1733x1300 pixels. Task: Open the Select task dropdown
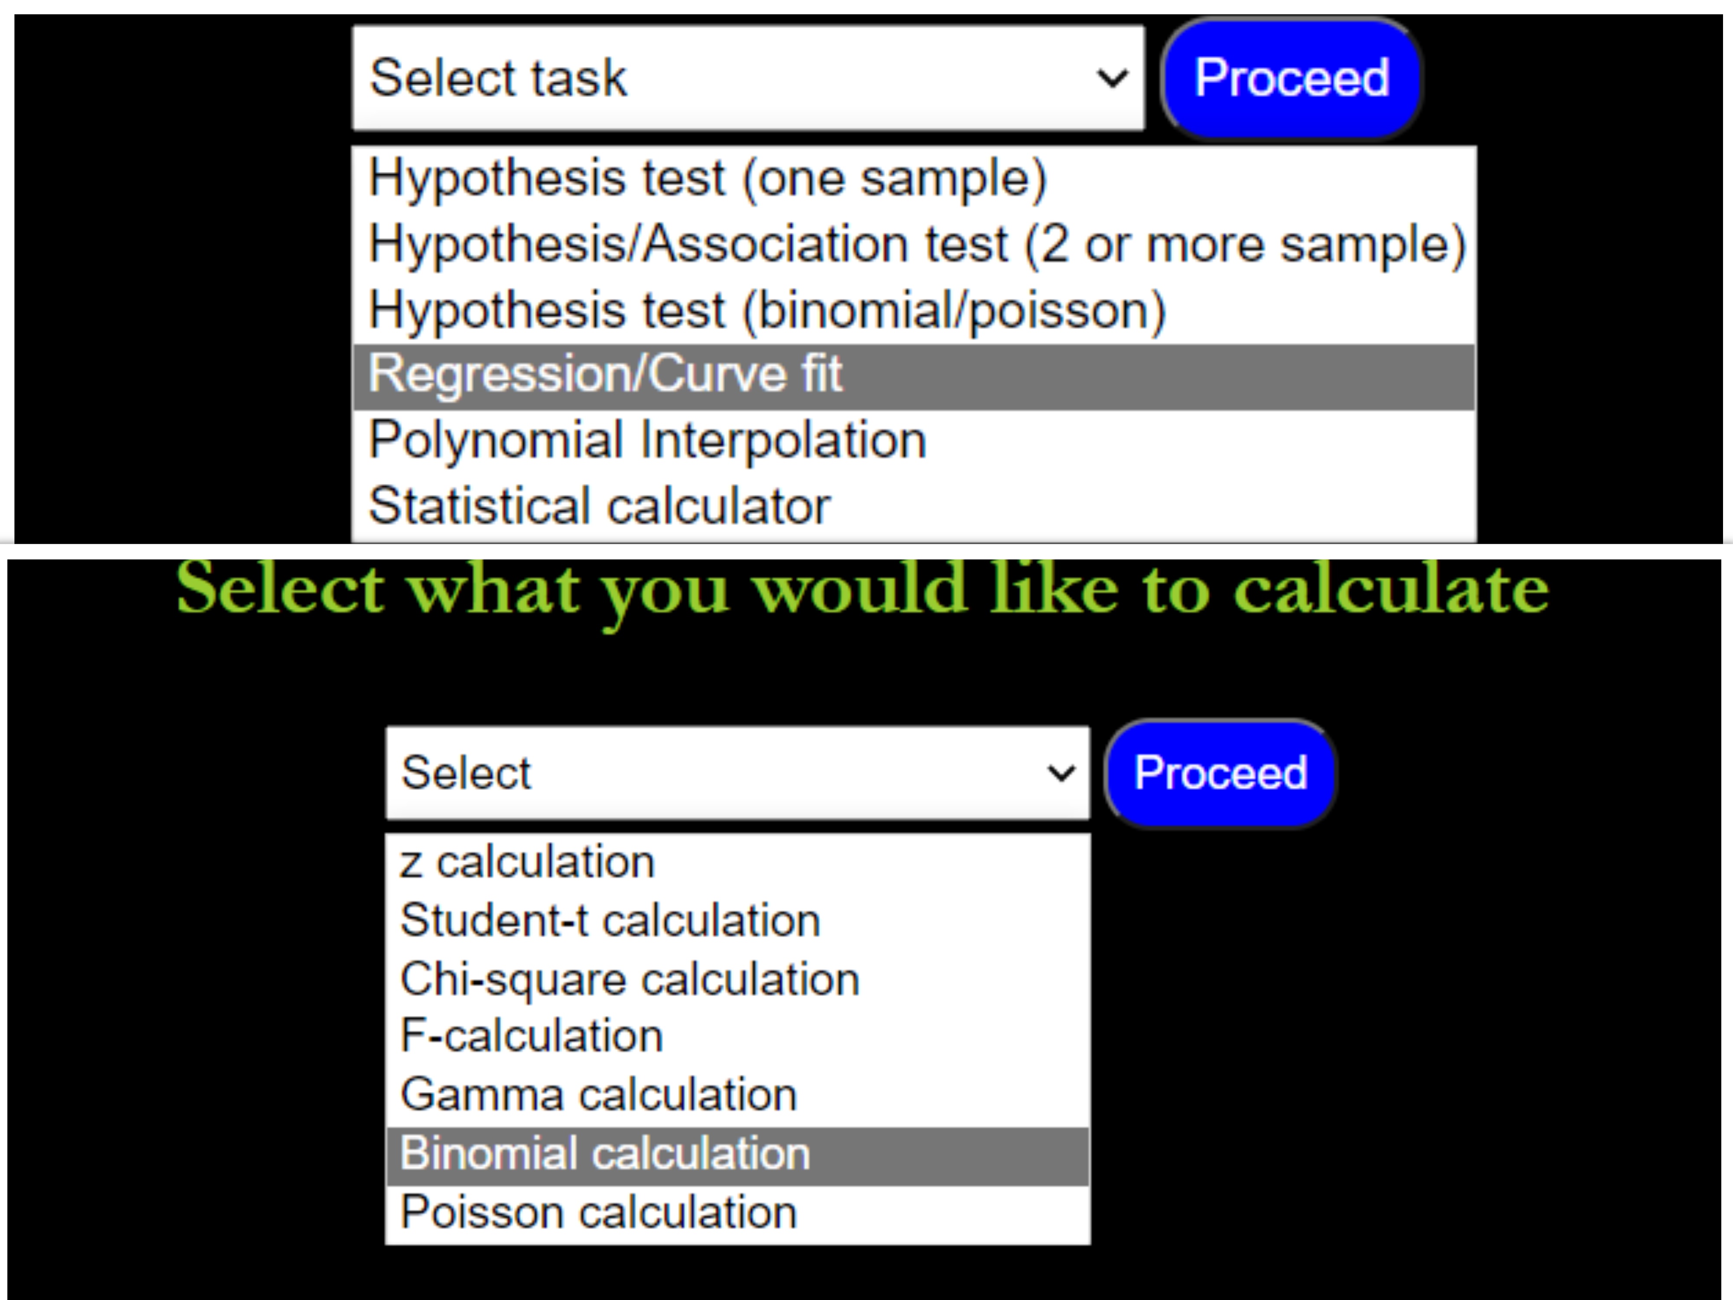click(x=747, y=78)
